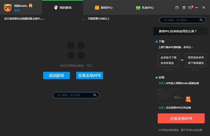Image resolution: width=210 pixels, height=136 pixels.
Task: Open the gift box icon beside 网易MuMu
Action: pos(31,5)
